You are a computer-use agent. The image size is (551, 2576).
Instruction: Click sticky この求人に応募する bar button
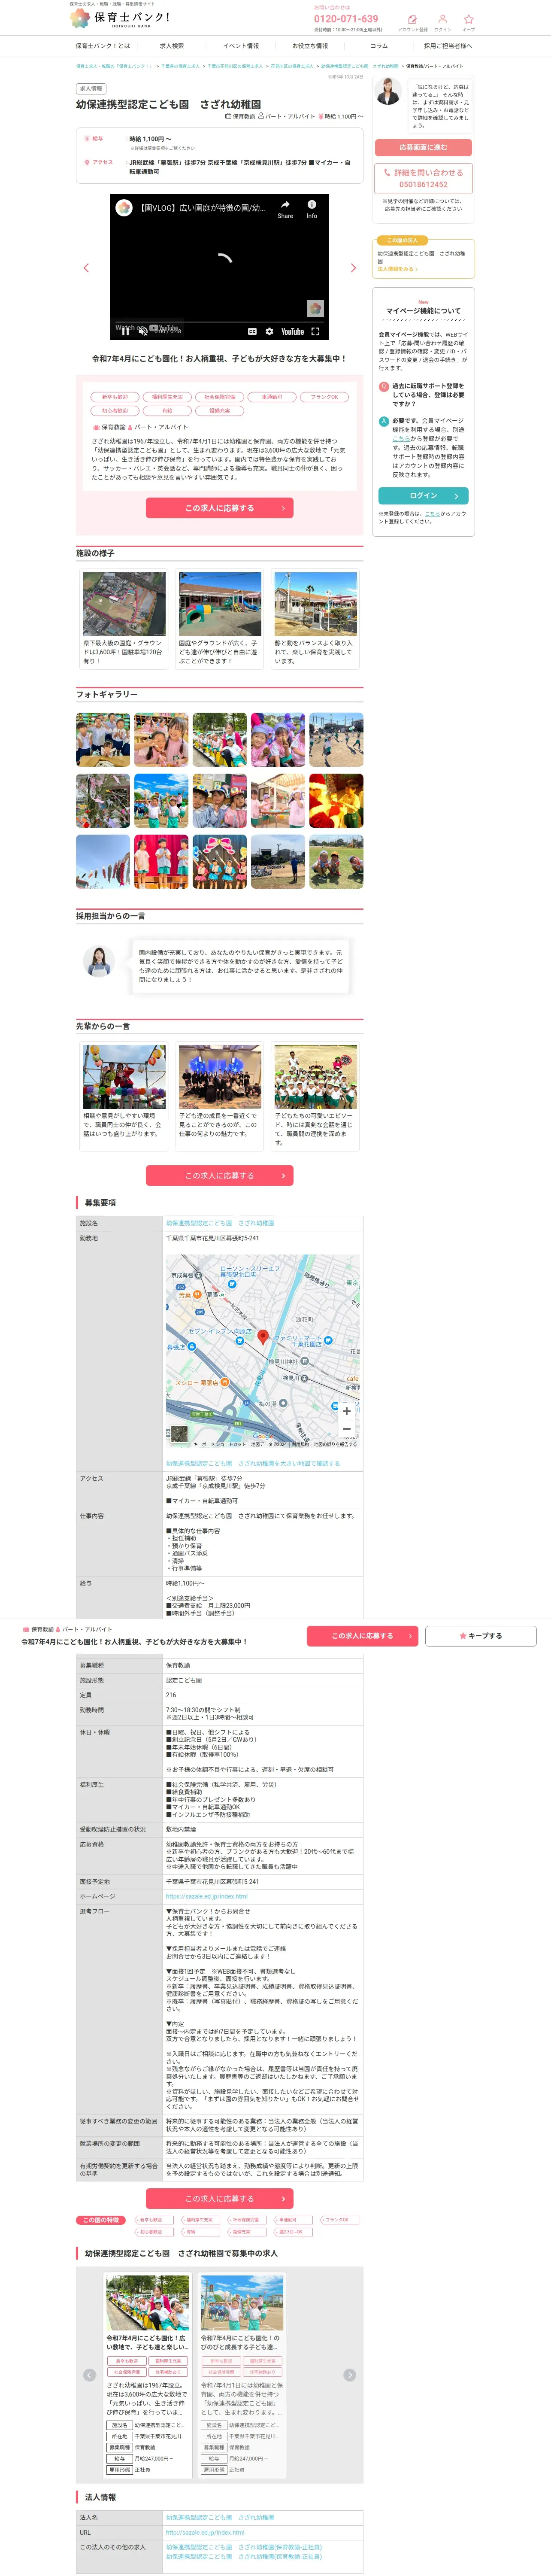363,1636
